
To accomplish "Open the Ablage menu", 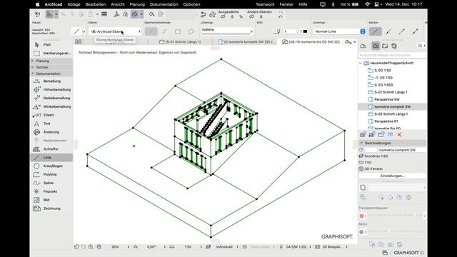I will [74, 4].
